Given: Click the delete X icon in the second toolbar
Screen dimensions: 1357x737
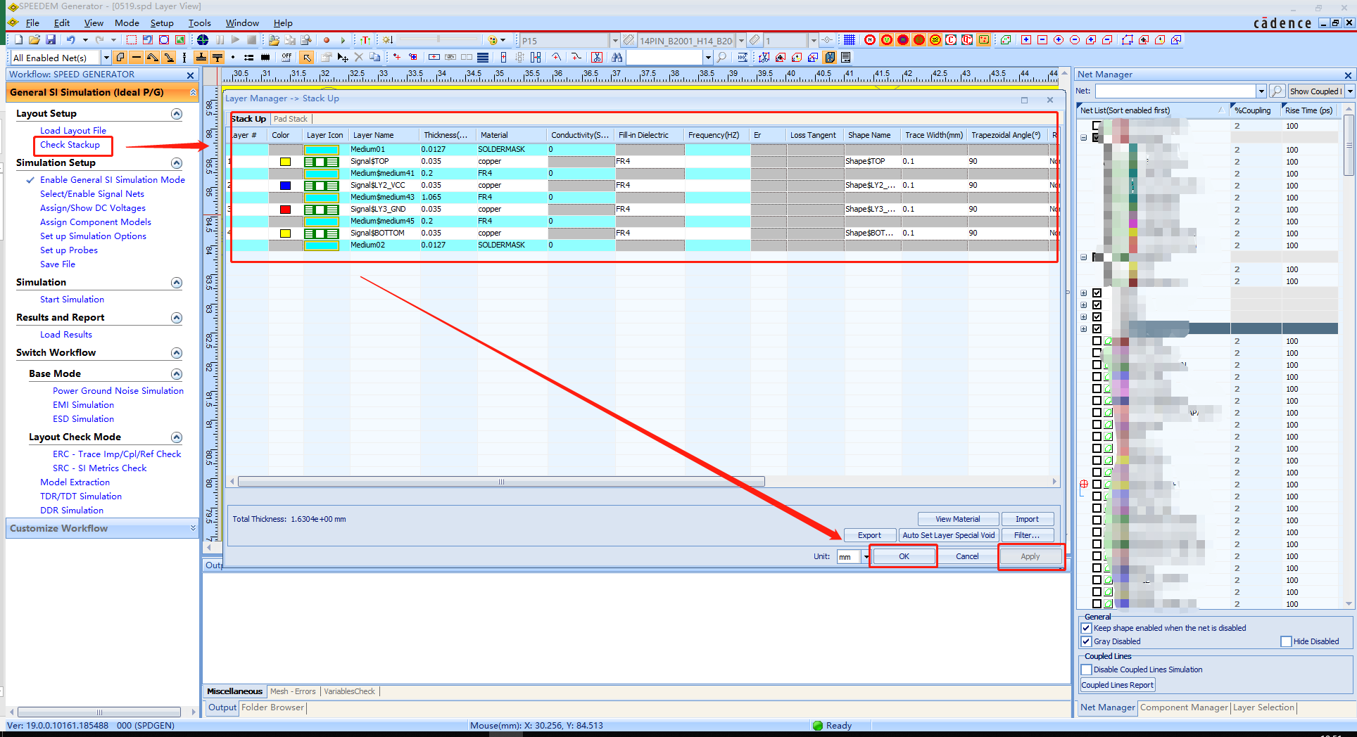Looking at the screenshot, I should [x=358, y=57].
